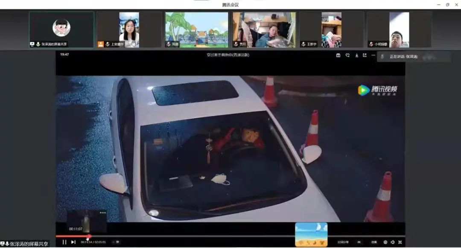
Task: Click the gift icon above the video
Action: 338,55
